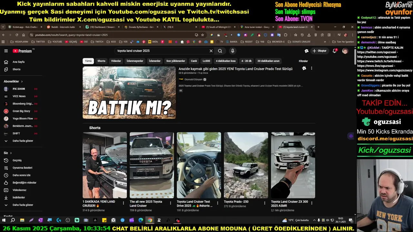Switch to Dashboard / Streamlabs tab

coord(102,27)
